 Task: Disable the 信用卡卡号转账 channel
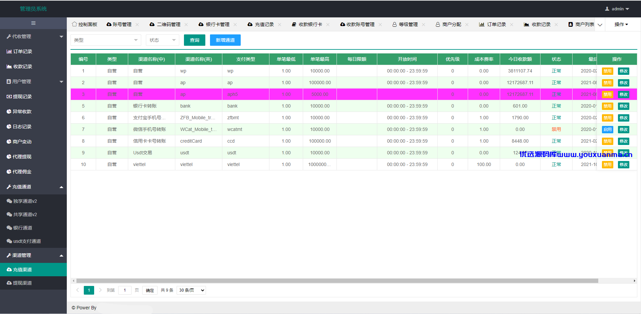607,141
